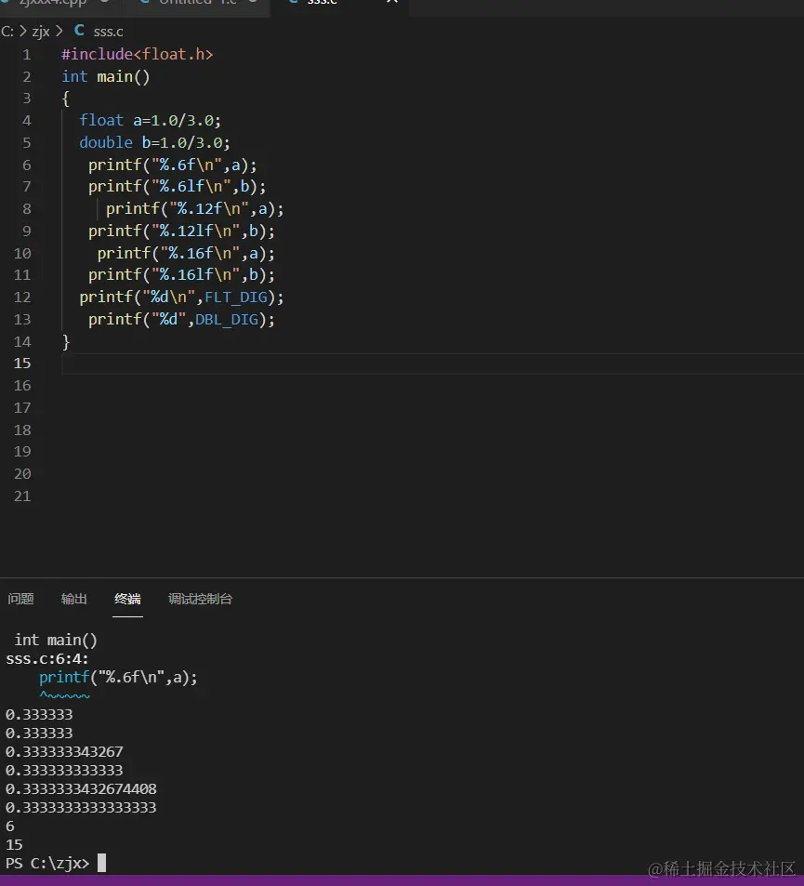Click line number 10 in the gutter
The height and width of the screenshot is (886, 804).
tap(22, 253)
